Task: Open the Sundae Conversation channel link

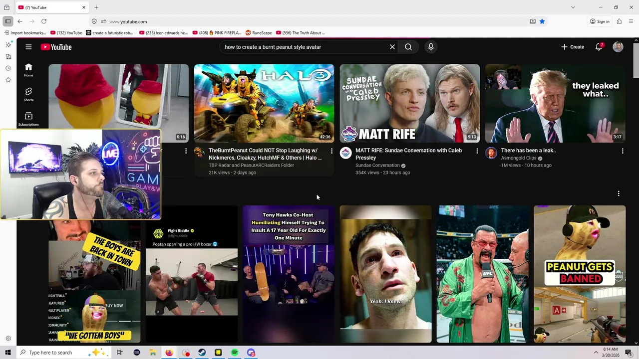Action: click(377, 165)
